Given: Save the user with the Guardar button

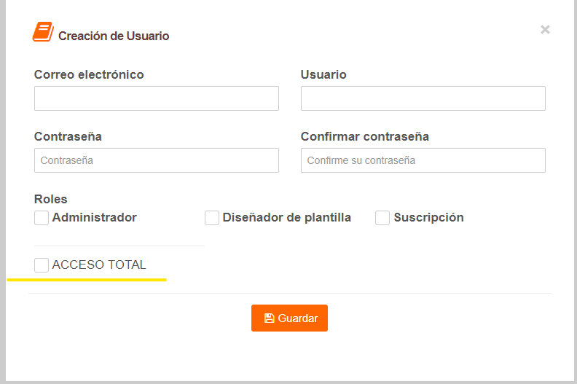Looking at the screenshot, I should pos(290,318).
